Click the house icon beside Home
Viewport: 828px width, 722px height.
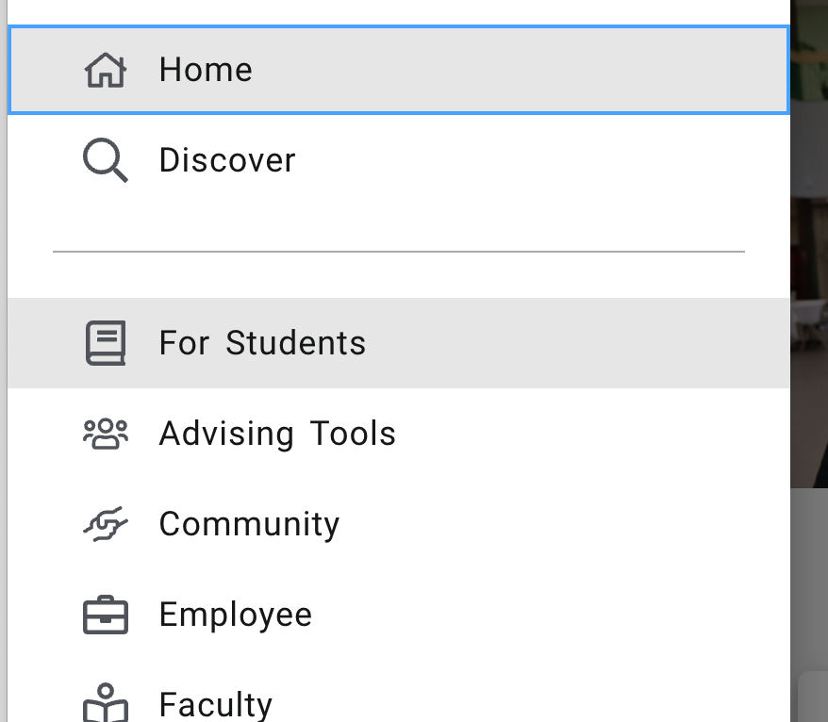click(106, 70)
